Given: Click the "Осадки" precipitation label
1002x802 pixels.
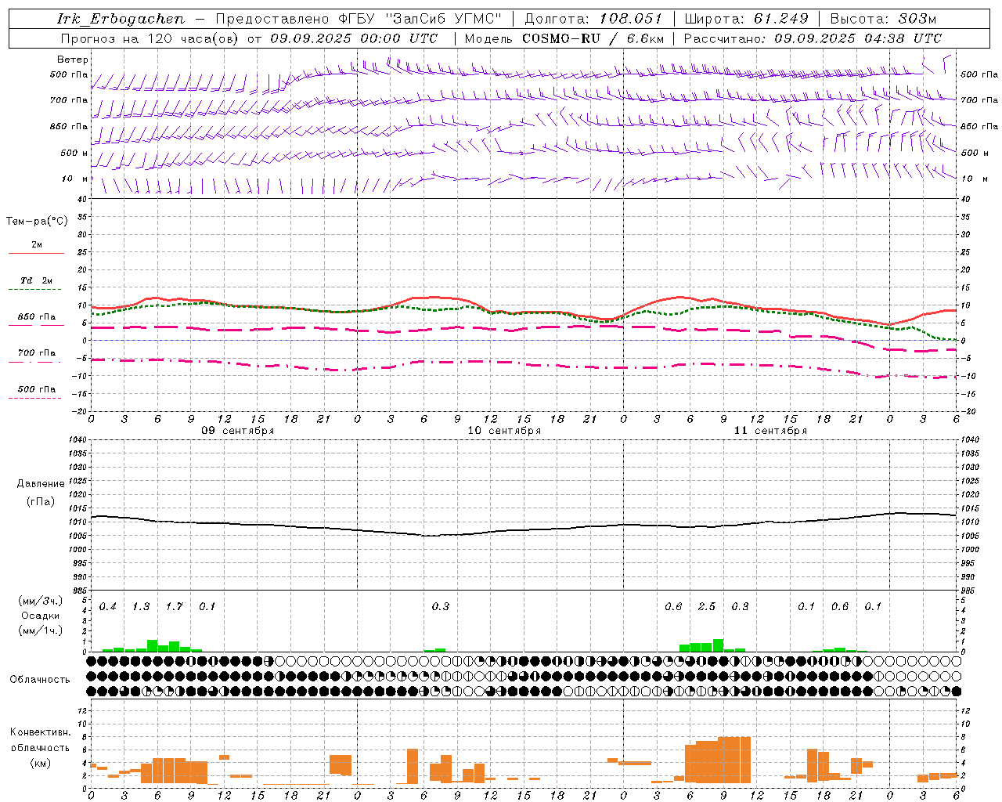Looking at the screenshot, I should (40, 616).
